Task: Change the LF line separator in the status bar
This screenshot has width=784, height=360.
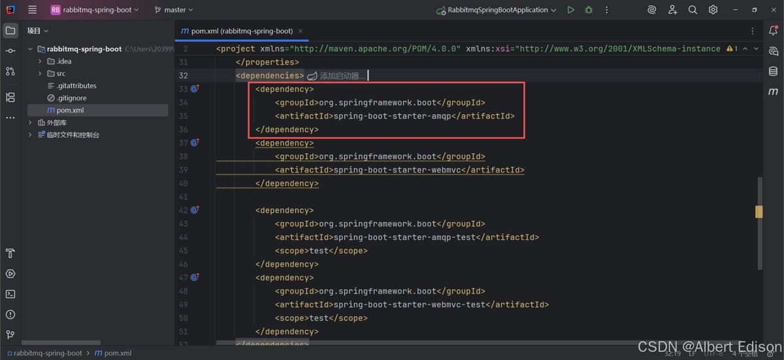Action: pos(693,353)
